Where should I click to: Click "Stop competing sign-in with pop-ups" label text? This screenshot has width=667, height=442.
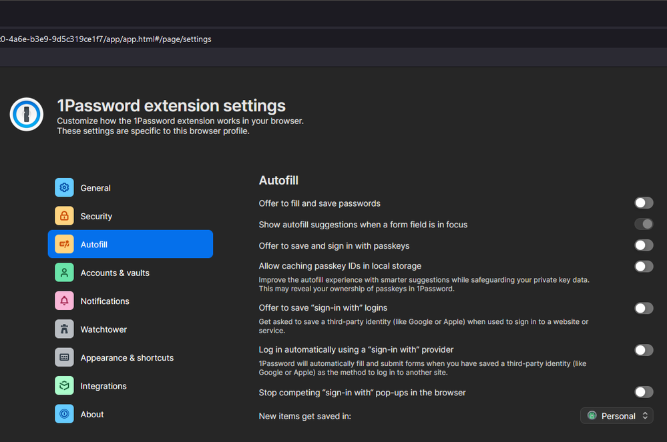click(x=362, y=393)
